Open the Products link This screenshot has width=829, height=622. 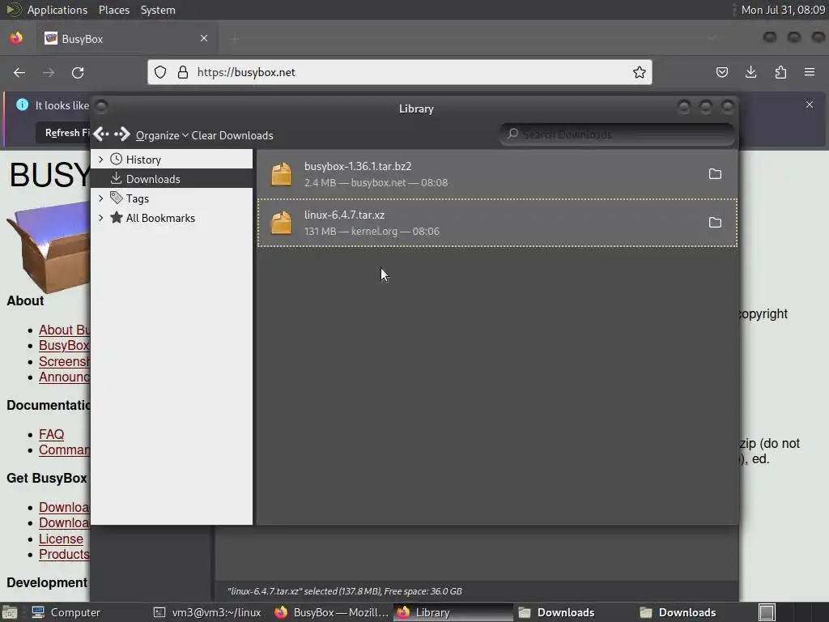64,554
